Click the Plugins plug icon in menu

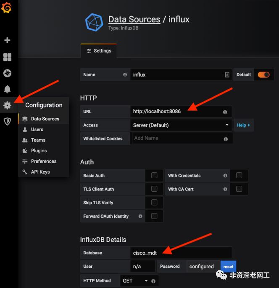[25, 151]
